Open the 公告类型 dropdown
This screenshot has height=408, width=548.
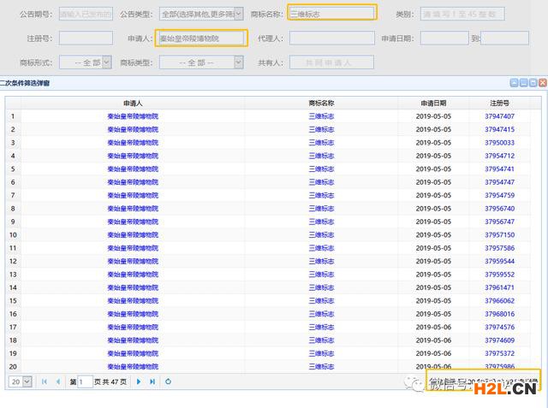(201, 14)
